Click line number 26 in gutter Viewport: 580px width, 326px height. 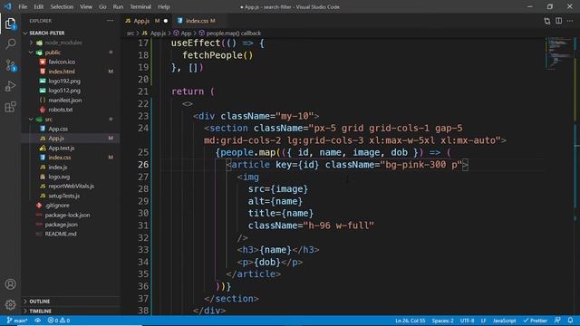point(143,165)
